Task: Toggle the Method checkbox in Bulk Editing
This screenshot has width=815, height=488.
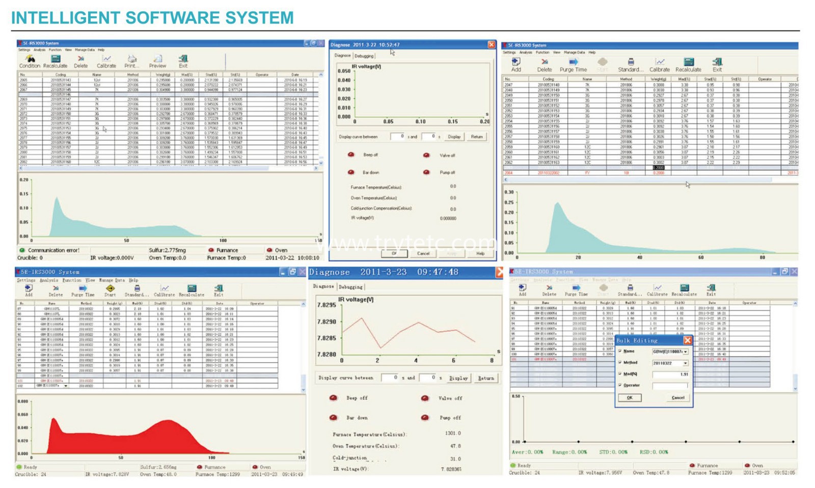Action: pyautogui.click(x=620, y=362)
